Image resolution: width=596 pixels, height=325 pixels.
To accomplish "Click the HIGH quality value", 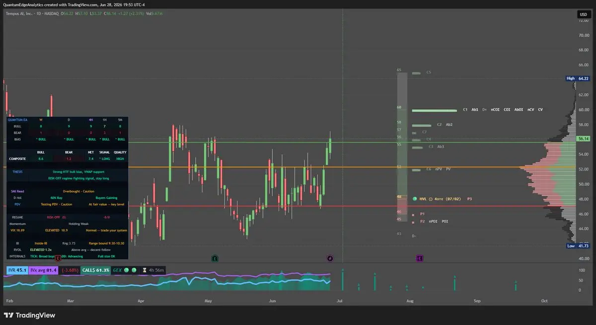I will click(120, 159).
